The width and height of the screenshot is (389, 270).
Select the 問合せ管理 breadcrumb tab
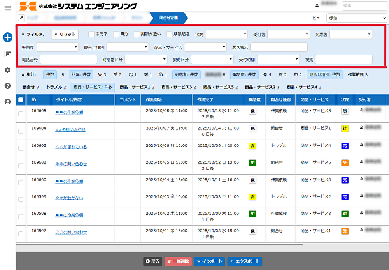pyautogui.click(x=168, y=18)
